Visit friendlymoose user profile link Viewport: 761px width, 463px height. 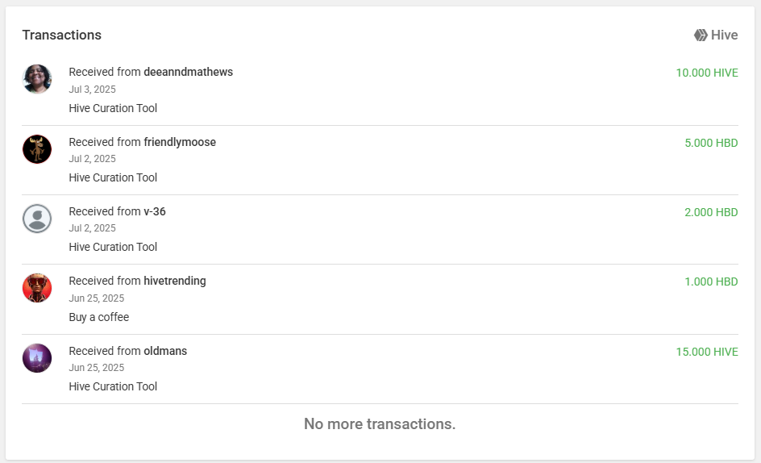[x=180, y=142]
